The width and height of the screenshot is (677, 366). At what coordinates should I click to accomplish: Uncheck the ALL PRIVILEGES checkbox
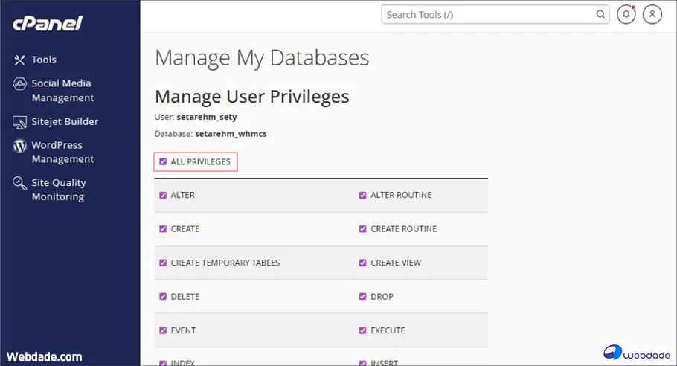tap(163, 161)
